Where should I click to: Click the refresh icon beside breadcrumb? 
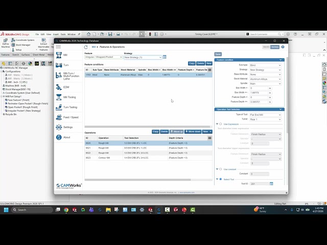86,47
